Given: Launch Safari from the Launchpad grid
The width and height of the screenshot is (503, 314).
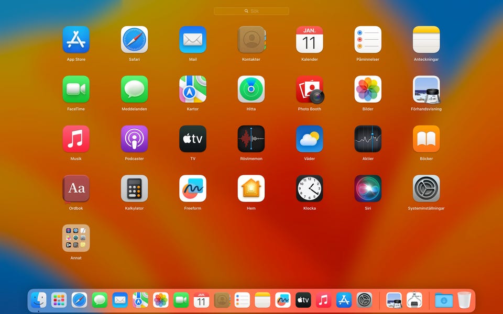Looking at the screenshot, I should point(135,39).
